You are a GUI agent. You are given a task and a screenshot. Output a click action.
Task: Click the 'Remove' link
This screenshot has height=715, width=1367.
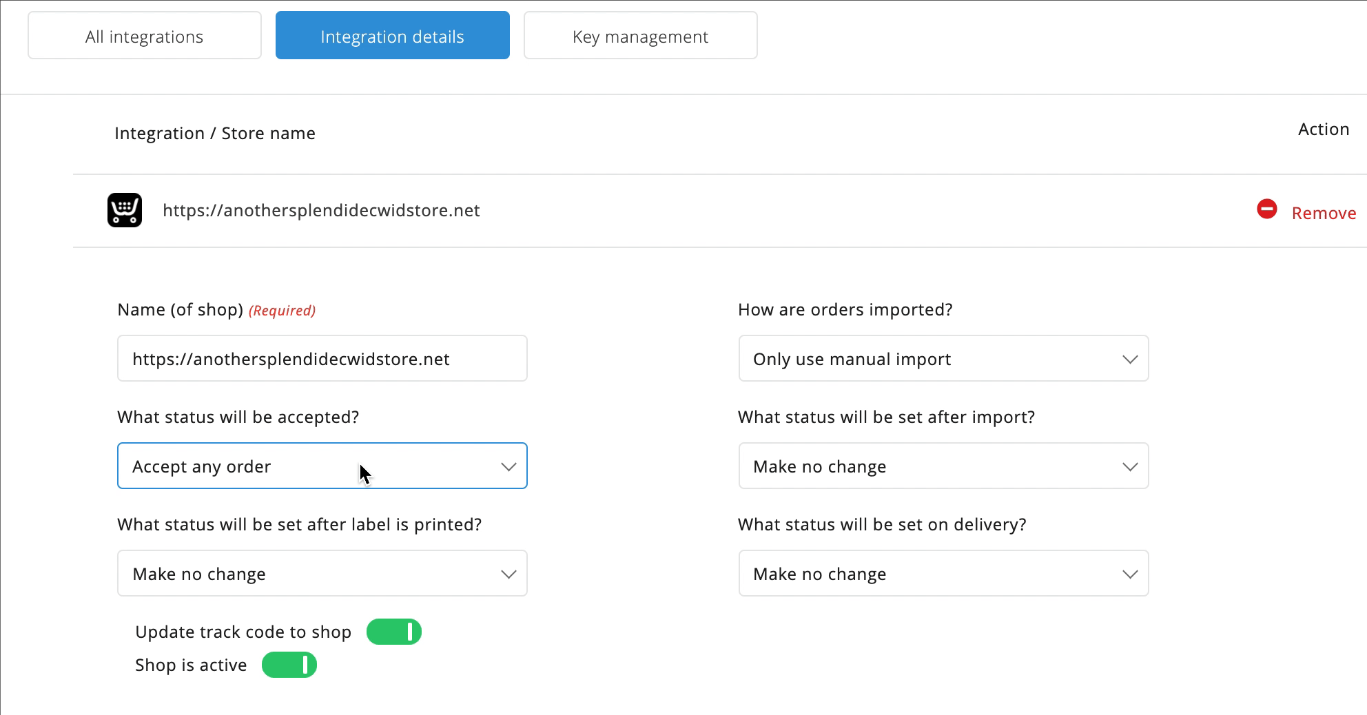1324,212
